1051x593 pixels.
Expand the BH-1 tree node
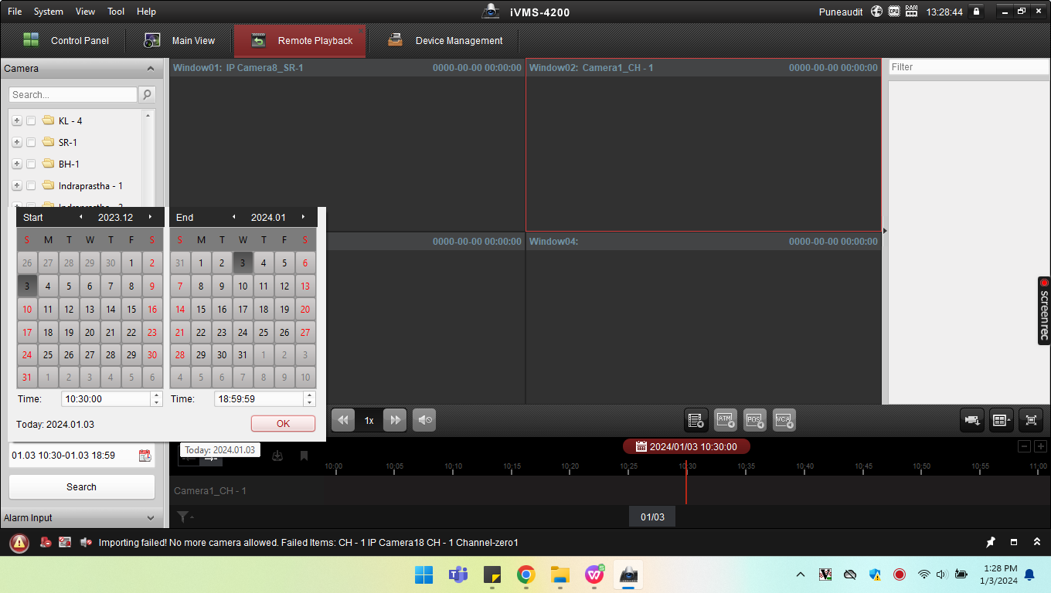(17, 164)
